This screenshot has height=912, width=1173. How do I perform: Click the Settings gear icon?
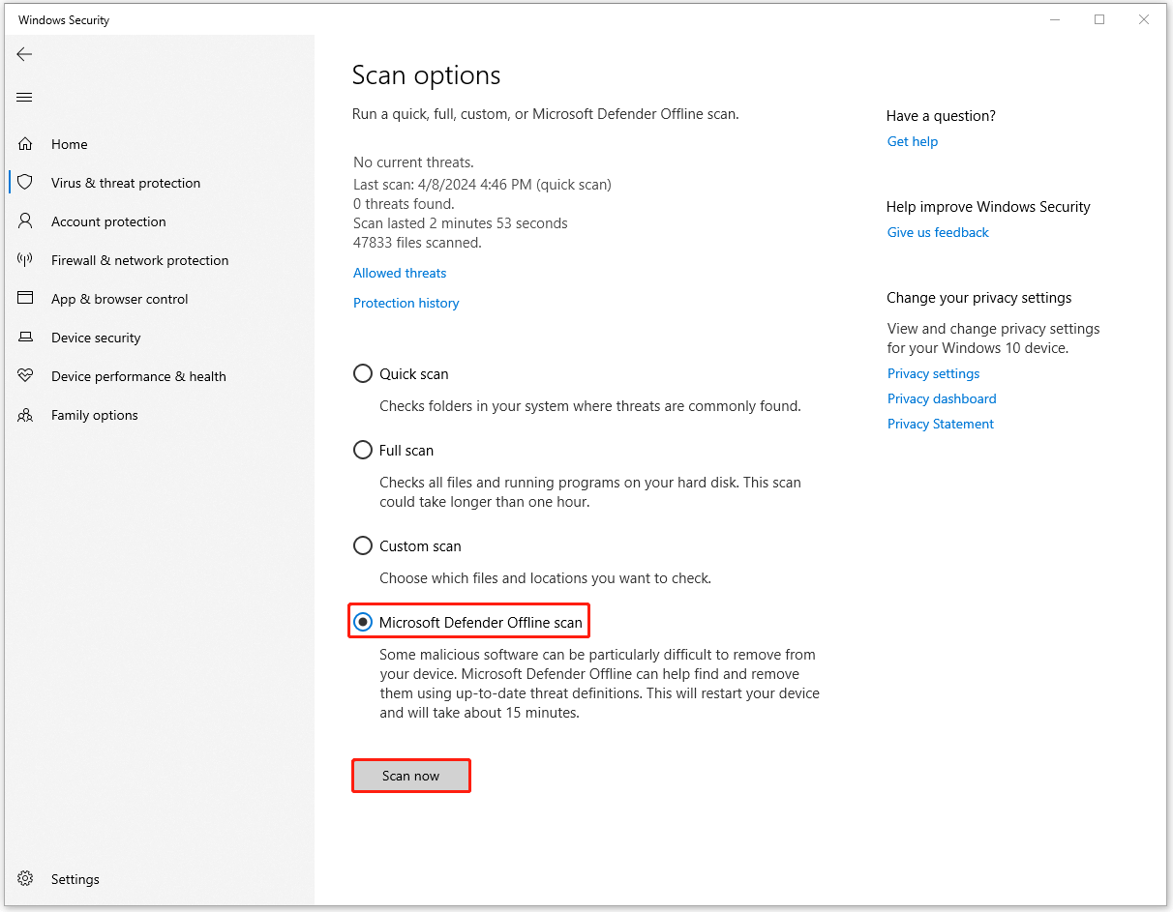(x=25, y=879)
